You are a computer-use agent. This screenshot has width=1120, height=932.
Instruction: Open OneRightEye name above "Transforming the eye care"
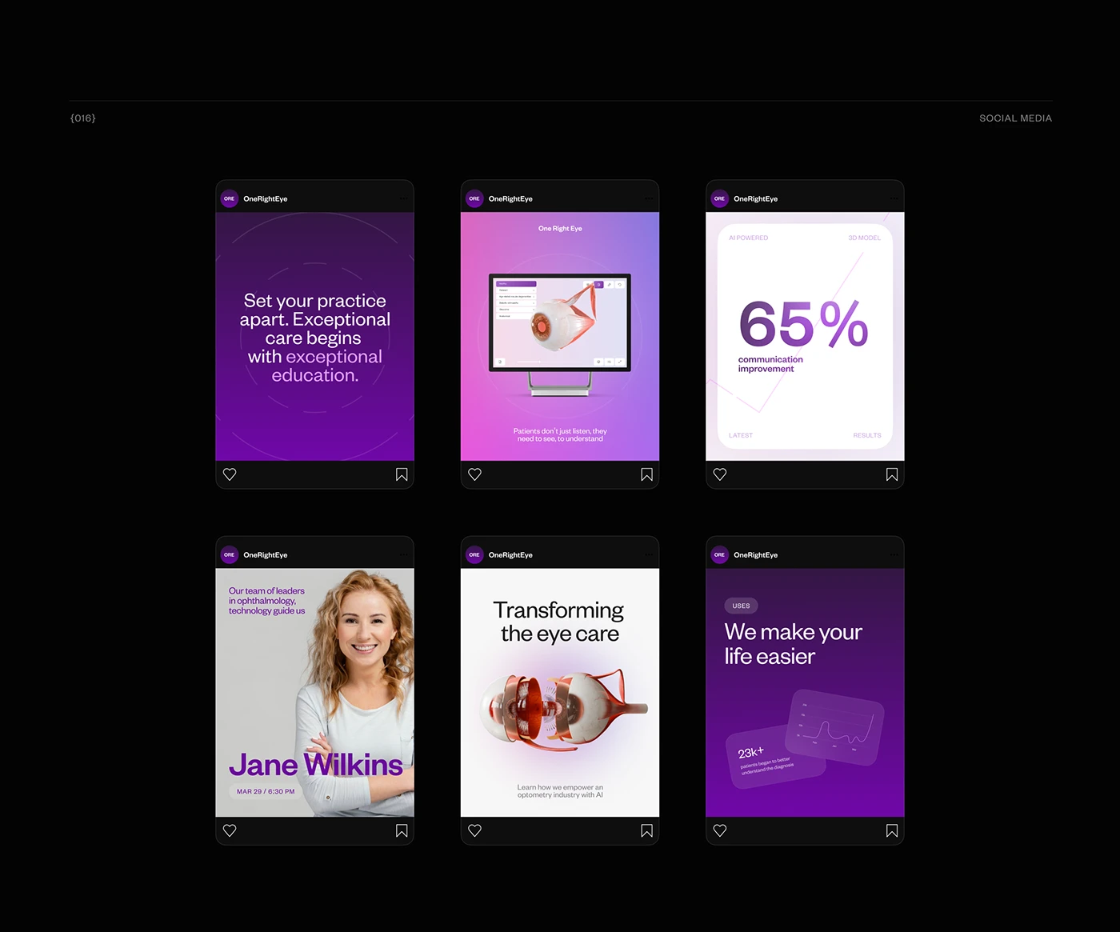click(510, 554)
